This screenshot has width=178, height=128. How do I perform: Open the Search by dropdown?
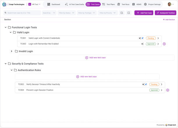pos(49,13)
